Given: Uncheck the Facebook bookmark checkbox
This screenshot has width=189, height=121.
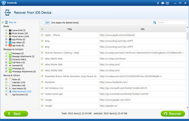Looking at the screenshot, I should (42, 82).
